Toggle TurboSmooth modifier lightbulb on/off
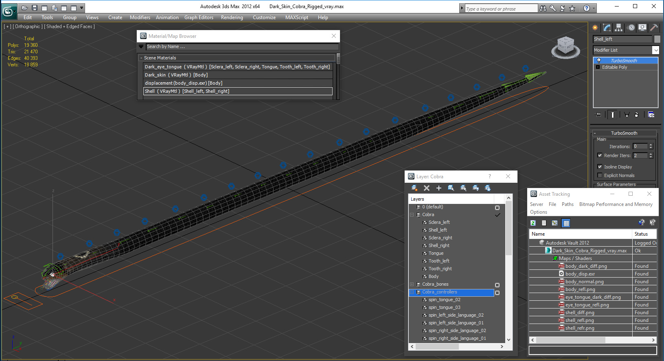 [599, 61]
